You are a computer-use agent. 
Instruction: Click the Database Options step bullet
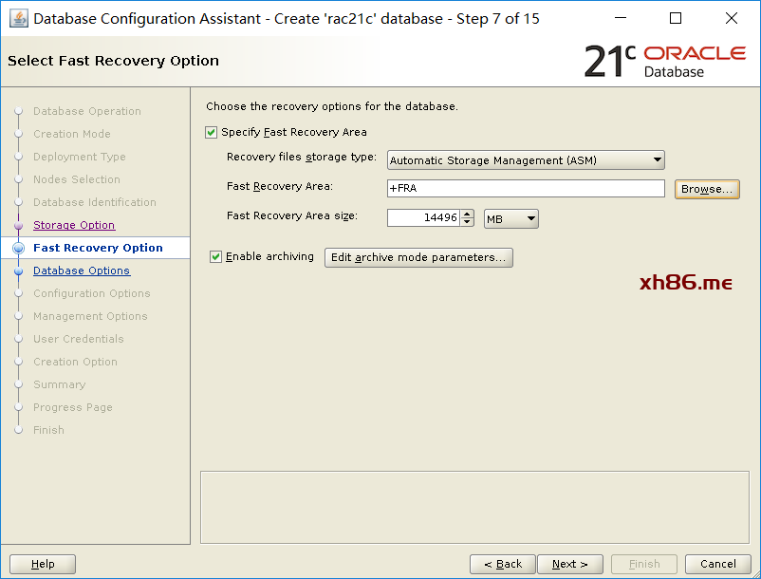tap(18, 271)
